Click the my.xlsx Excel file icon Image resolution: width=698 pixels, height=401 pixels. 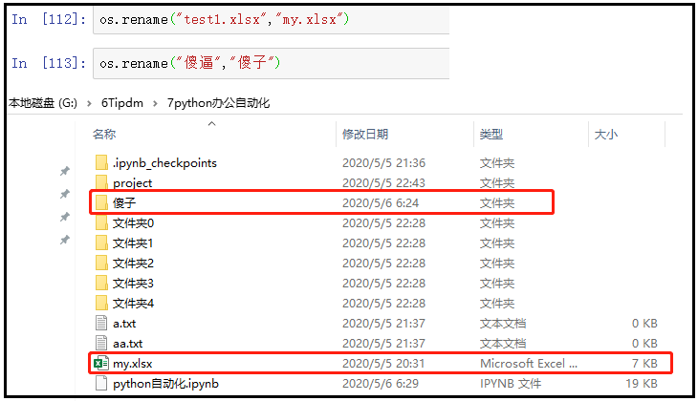101,363
